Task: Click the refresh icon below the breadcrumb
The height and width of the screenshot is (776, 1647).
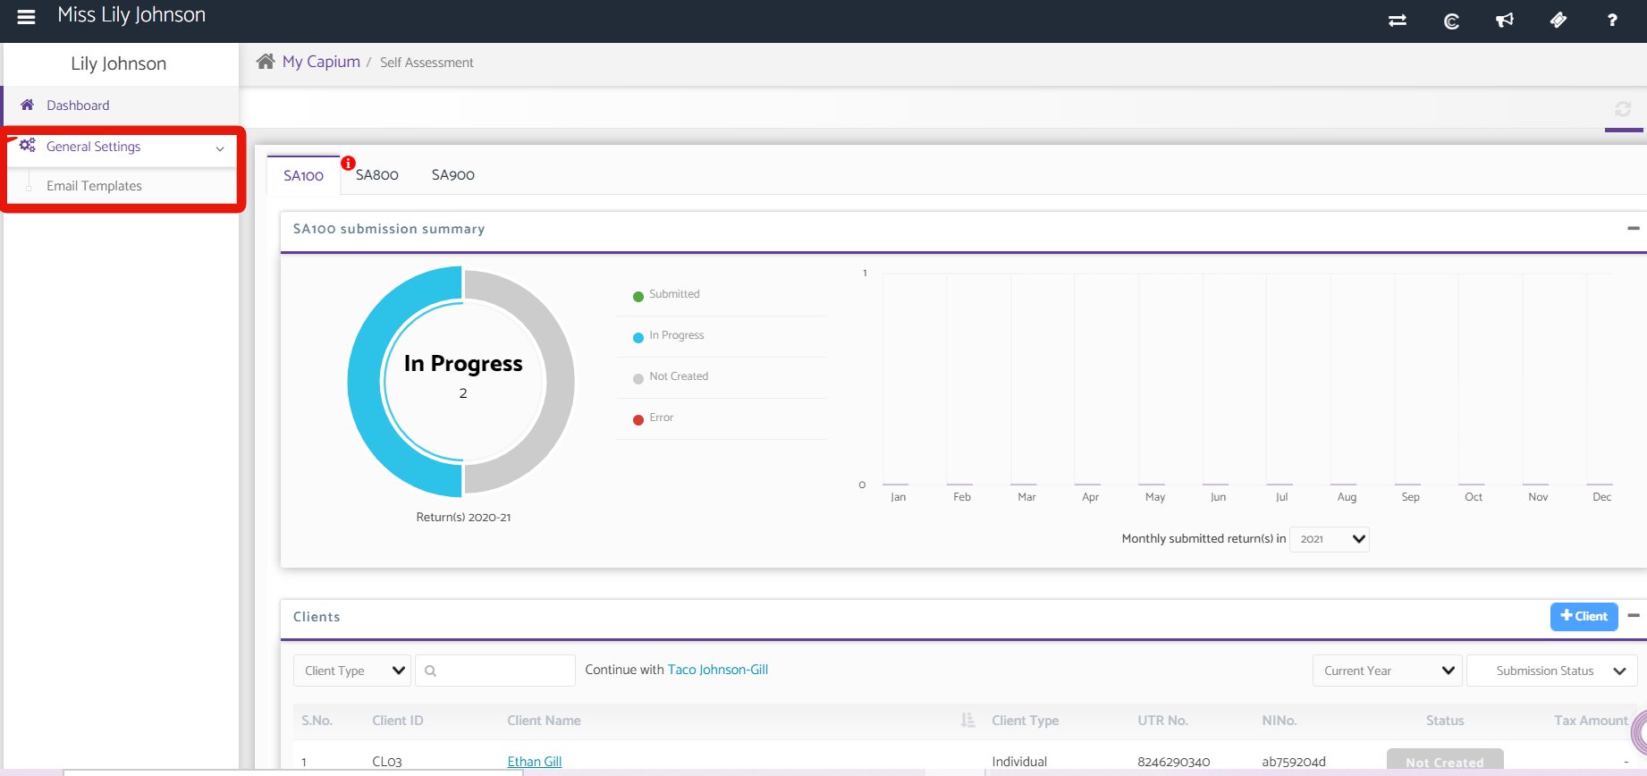Action: (x=1623, y=109)
